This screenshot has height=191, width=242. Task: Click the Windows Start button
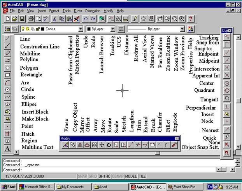pos(9,187)
